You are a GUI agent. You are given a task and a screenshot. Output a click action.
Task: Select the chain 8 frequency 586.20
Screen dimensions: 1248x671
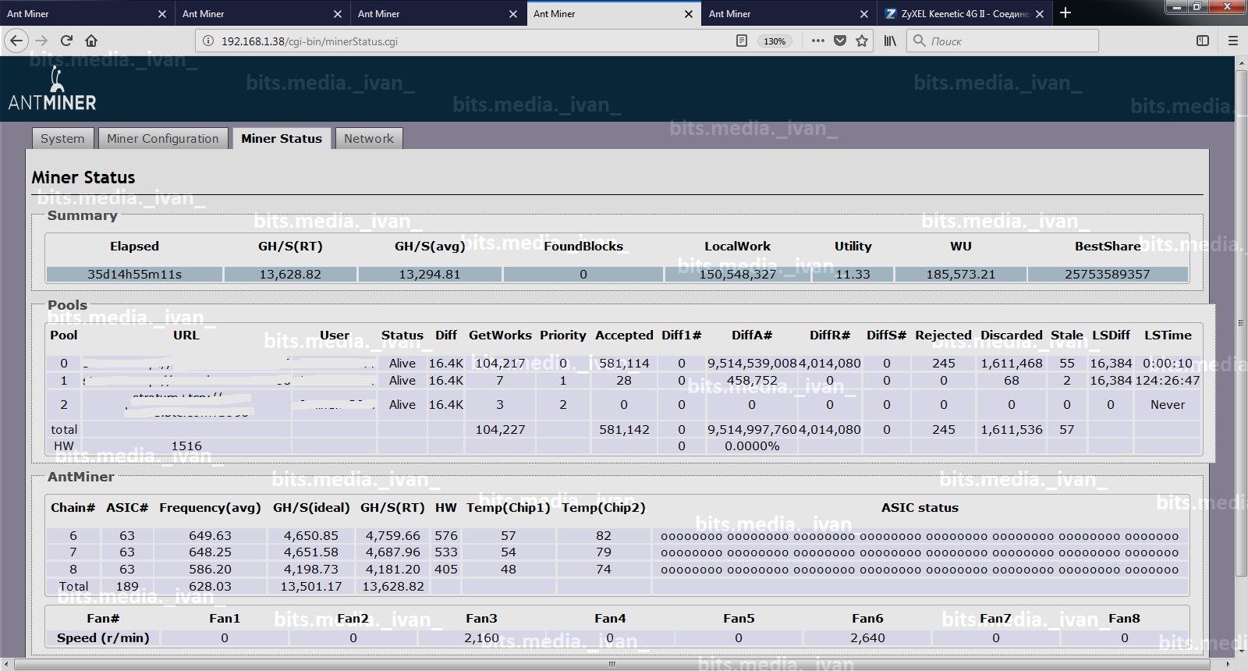click(210, 569)
